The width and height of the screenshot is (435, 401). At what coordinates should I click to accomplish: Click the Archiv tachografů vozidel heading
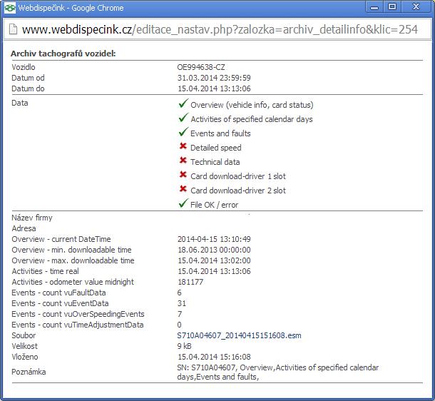63,54
